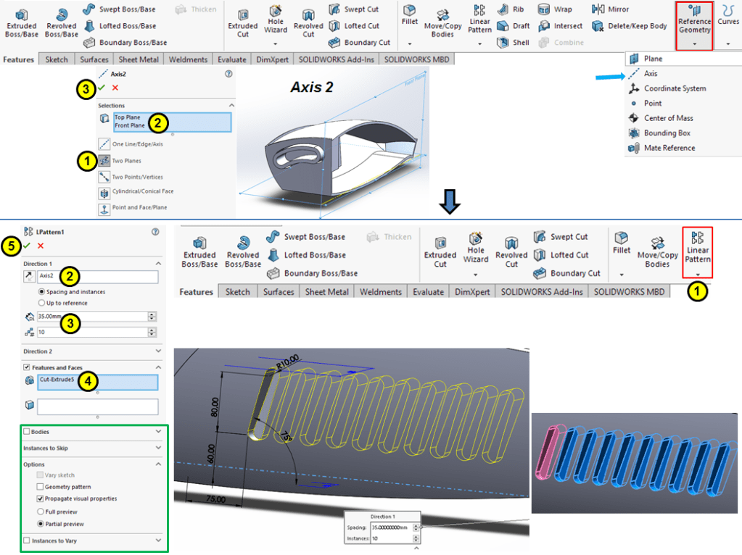Uncheck Propagate visual properties
Image resolution: width=742 pixels, height=555 pixels.
41,499
